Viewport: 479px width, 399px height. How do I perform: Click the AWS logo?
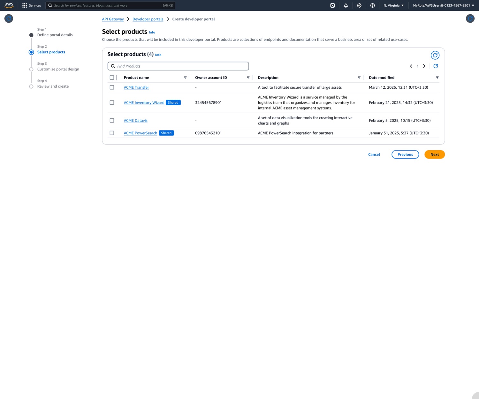[x=9, y=5]
